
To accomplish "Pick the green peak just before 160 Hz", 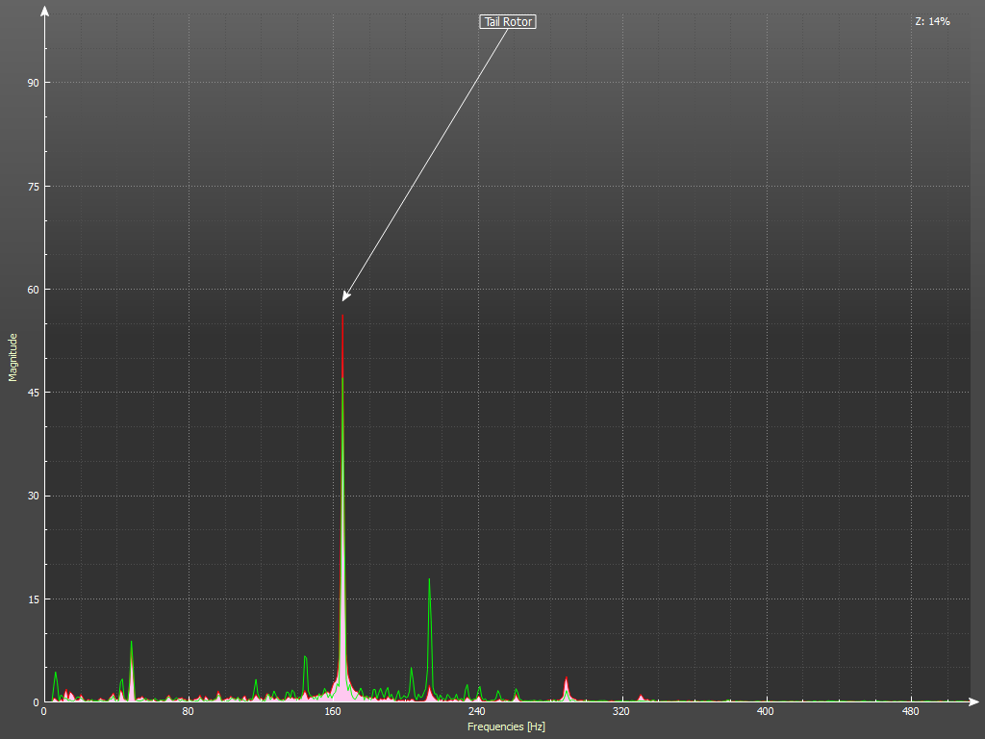I will coord(305,657).
